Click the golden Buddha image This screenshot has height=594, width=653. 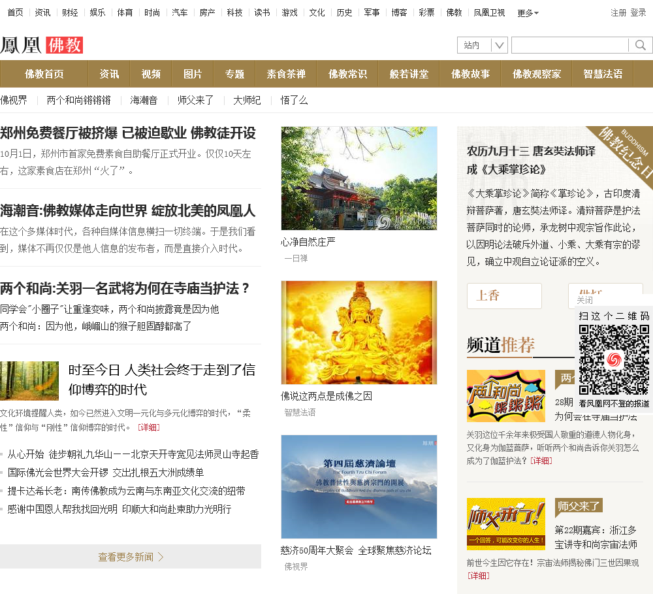359,332
